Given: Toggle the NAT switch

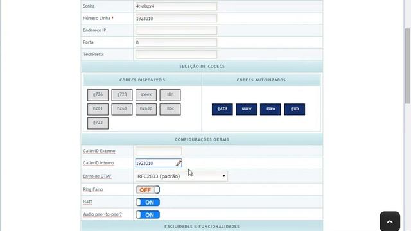Looking at the screenshot, I should click(x=148, y=202).
